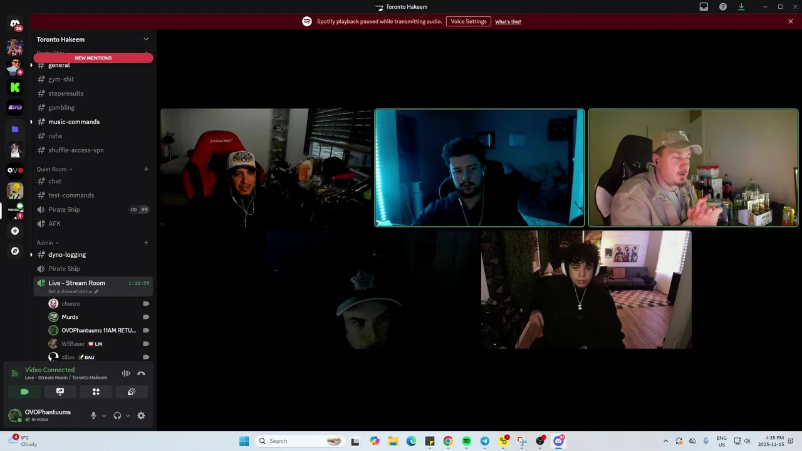Screen dimensions: 802x451
Task: Disconnect from voice channel
Action: coord(141,373)
